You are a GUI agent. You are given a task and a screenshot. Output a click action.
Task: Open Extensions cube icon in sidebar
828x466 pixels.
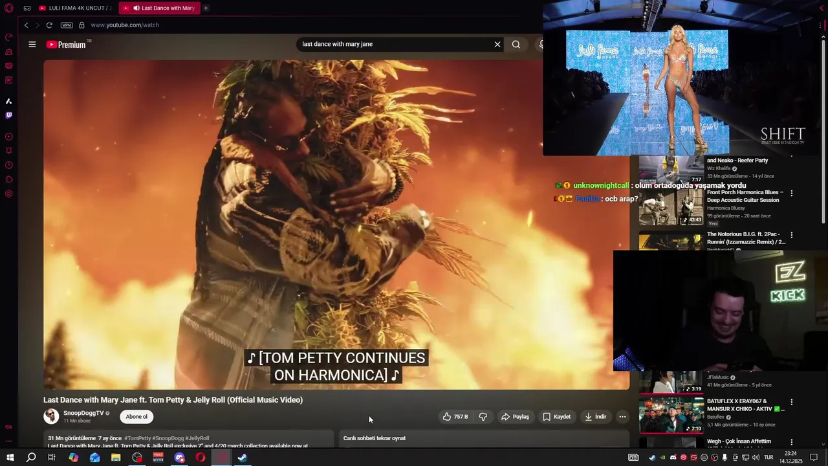pos(9,179)
